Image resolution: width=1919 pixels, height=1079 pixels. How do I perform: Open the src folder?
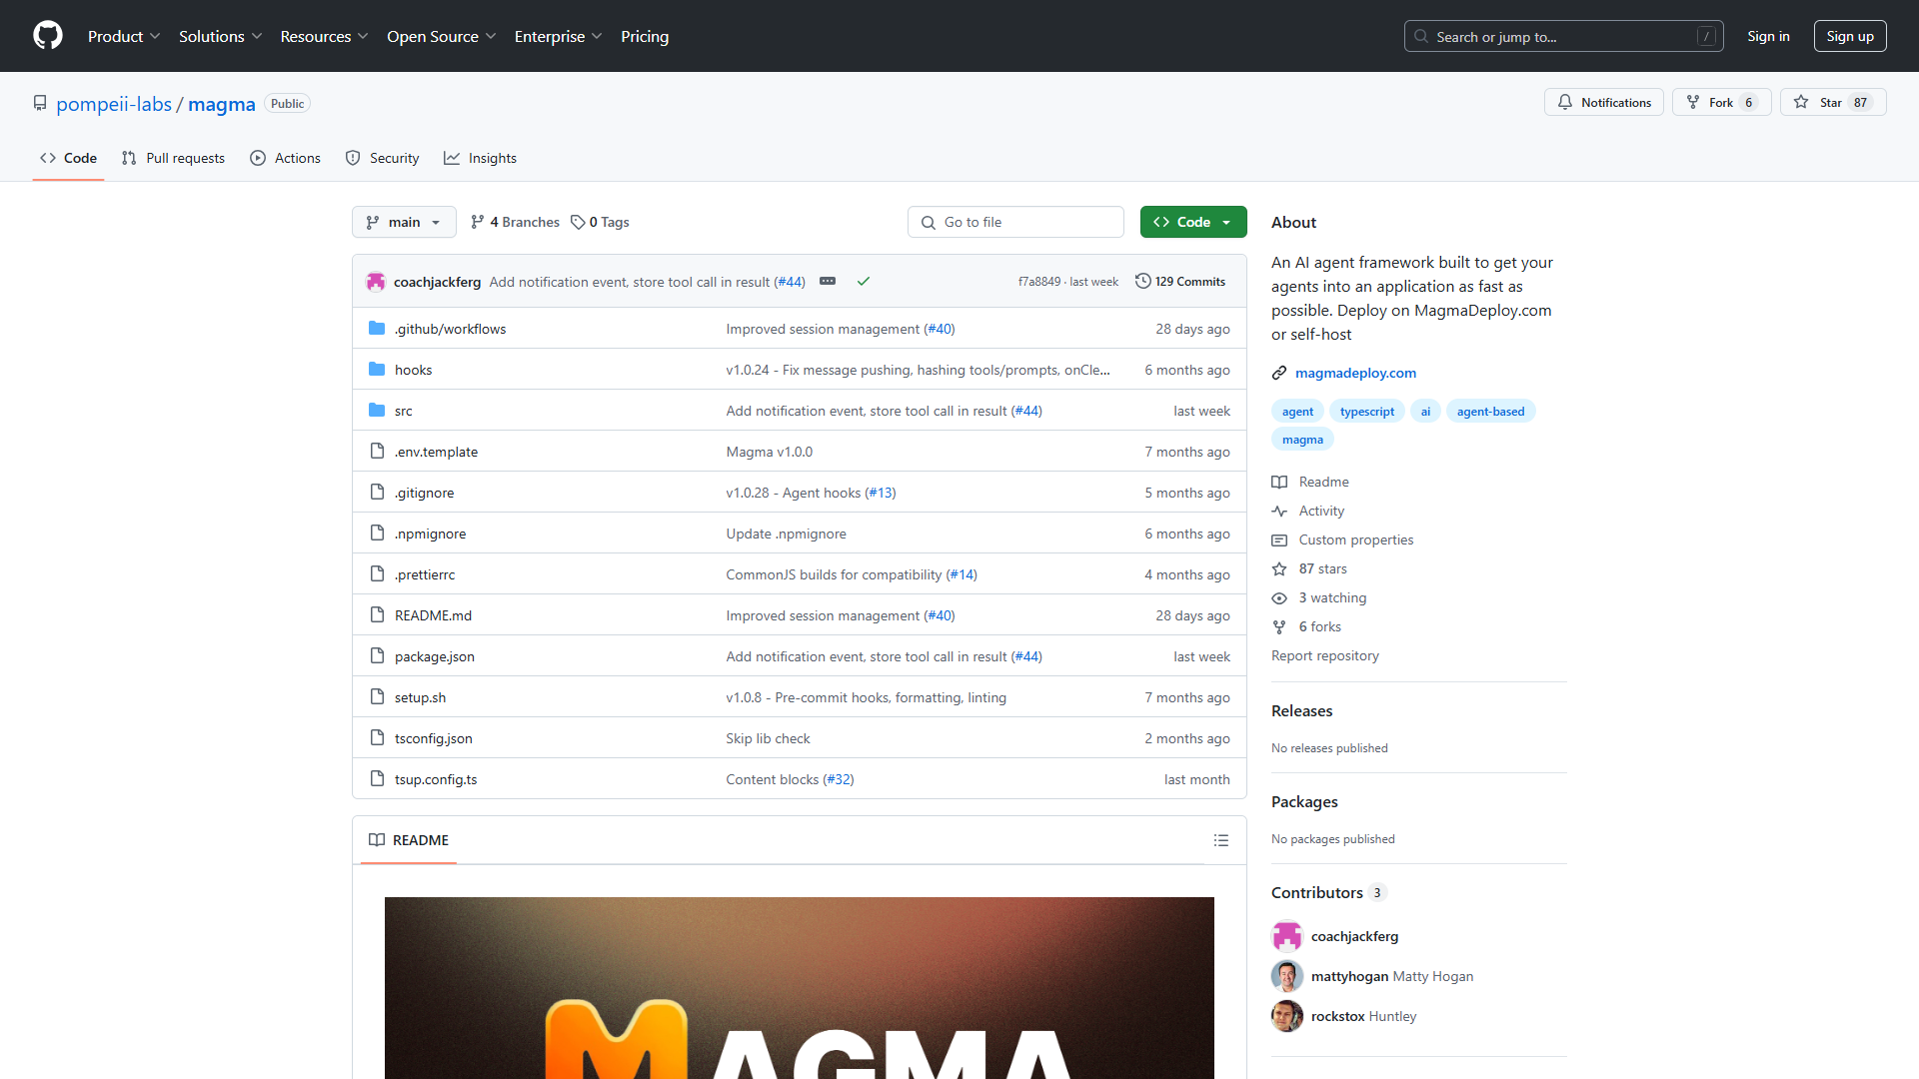pos(403,411)
